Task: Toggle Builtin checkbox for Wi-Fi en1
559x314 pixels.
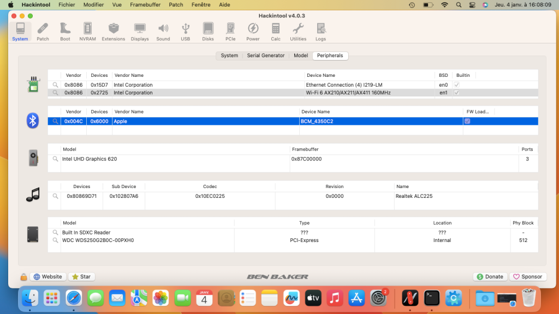Action: pos(457,93)
